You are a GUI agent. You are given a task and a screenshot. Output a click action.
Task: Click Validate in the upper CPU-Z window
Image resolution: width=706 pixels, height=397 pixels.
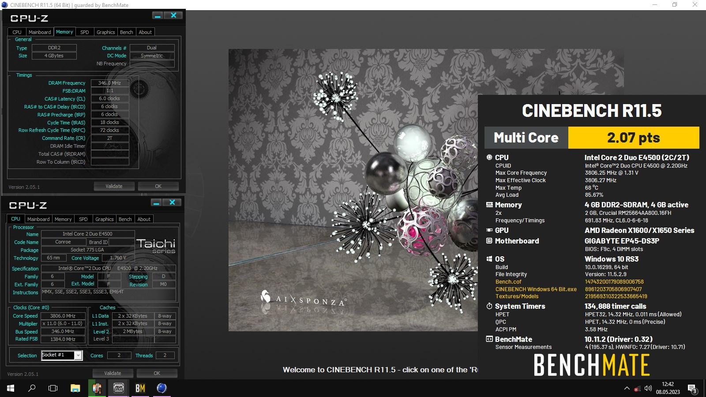(114, 186)
